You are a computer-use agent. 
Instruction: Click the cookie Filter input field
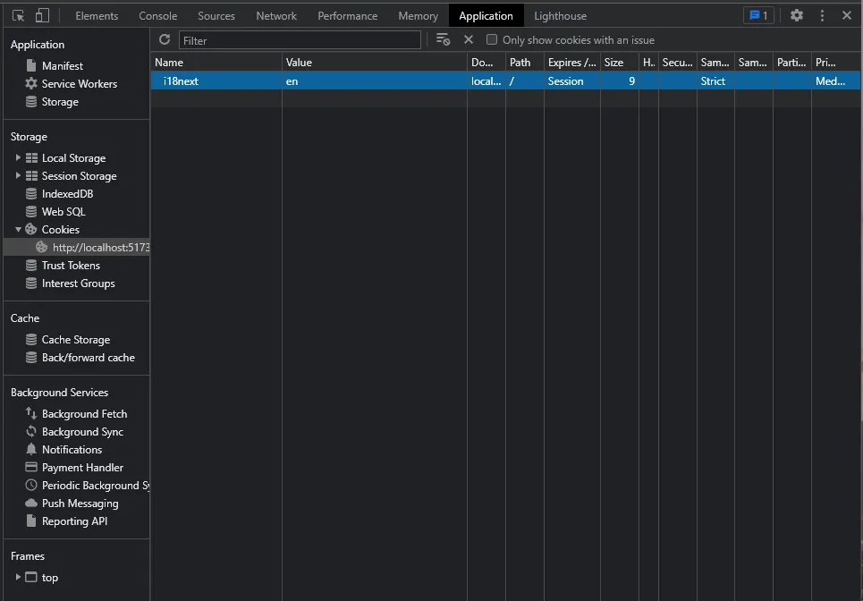click(x=300, y=40)
